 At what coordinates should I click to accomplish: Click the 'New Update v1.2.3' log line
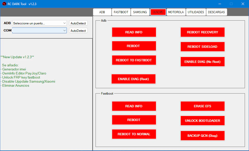click(x=17, y=57)
